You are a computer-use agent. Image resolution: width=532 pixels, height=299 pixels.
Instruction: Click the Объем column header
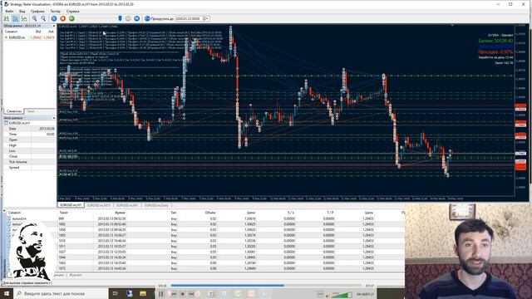tap(210, 213)
